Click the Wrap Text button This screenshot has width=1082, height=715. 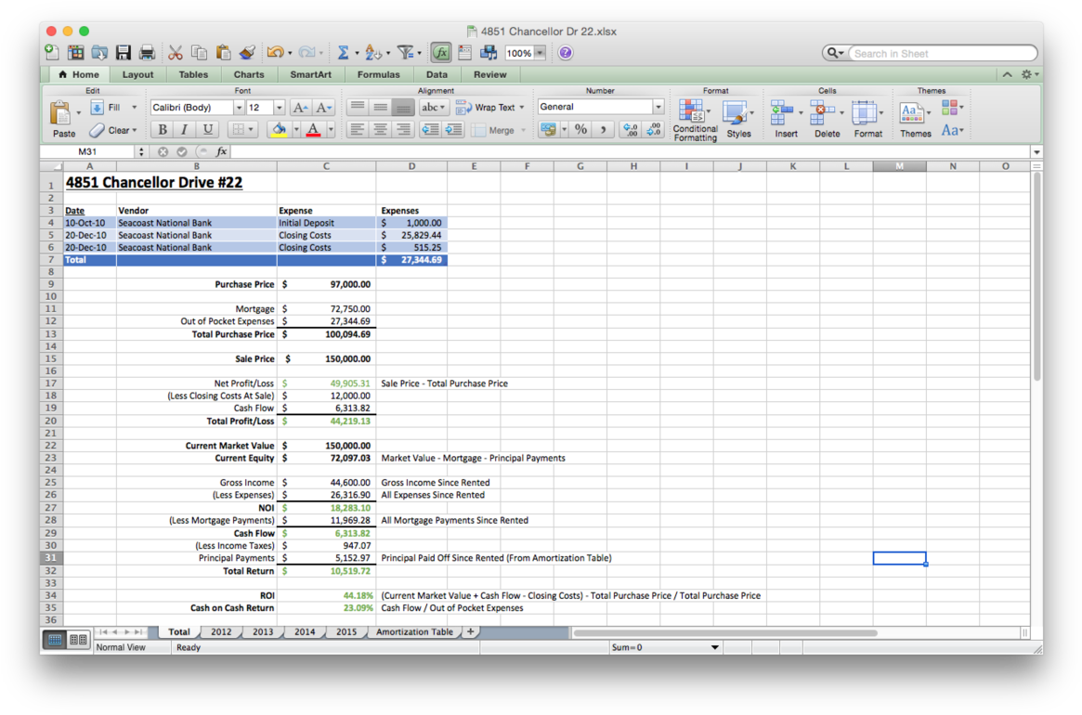(490, 108)
